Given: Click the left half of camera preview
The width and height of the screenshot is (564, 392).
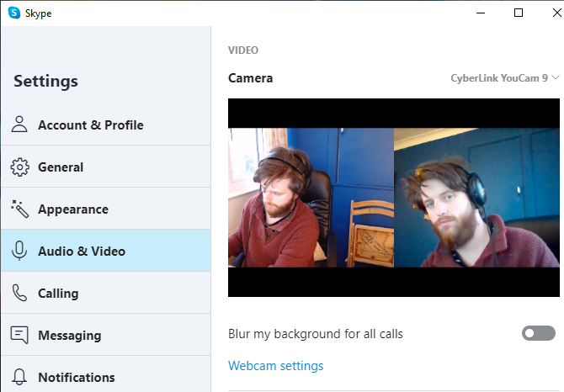Looking at the screenshot, I should 311,198.
